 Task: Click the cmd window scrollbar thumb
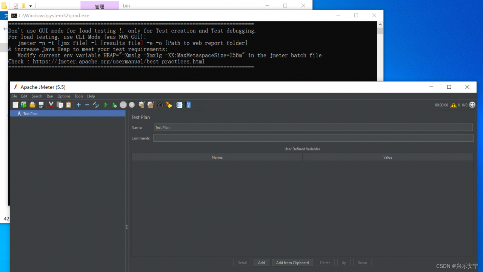tap(380, 31)
